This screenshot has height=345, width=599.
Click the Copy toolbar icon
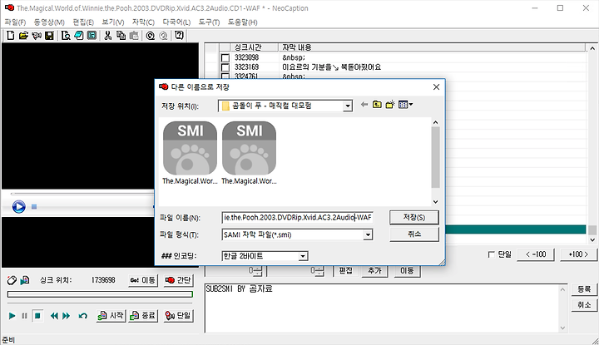[x=121, y=36]
